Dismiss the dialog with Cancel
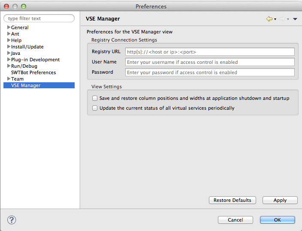 (x=236, y=220)
